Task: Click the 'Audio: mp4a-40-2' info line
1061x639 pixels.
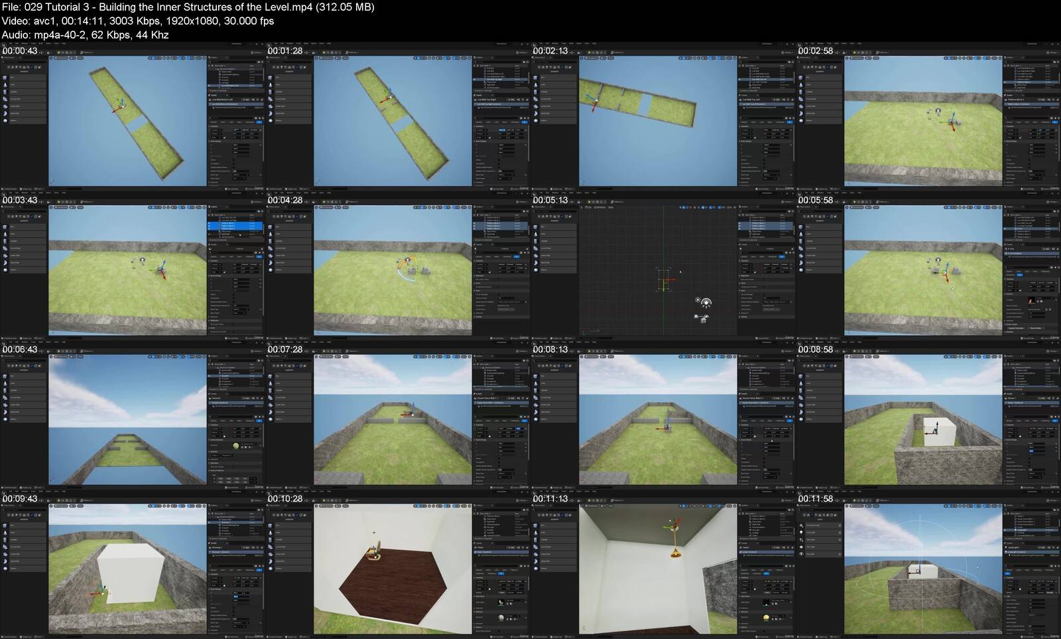Action: (86, 35)
